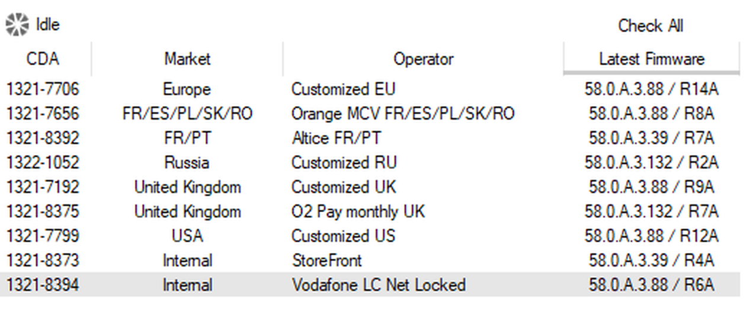Select the Orange MCV FR/ES/PL/SK/RO operator

coord(402,114)
